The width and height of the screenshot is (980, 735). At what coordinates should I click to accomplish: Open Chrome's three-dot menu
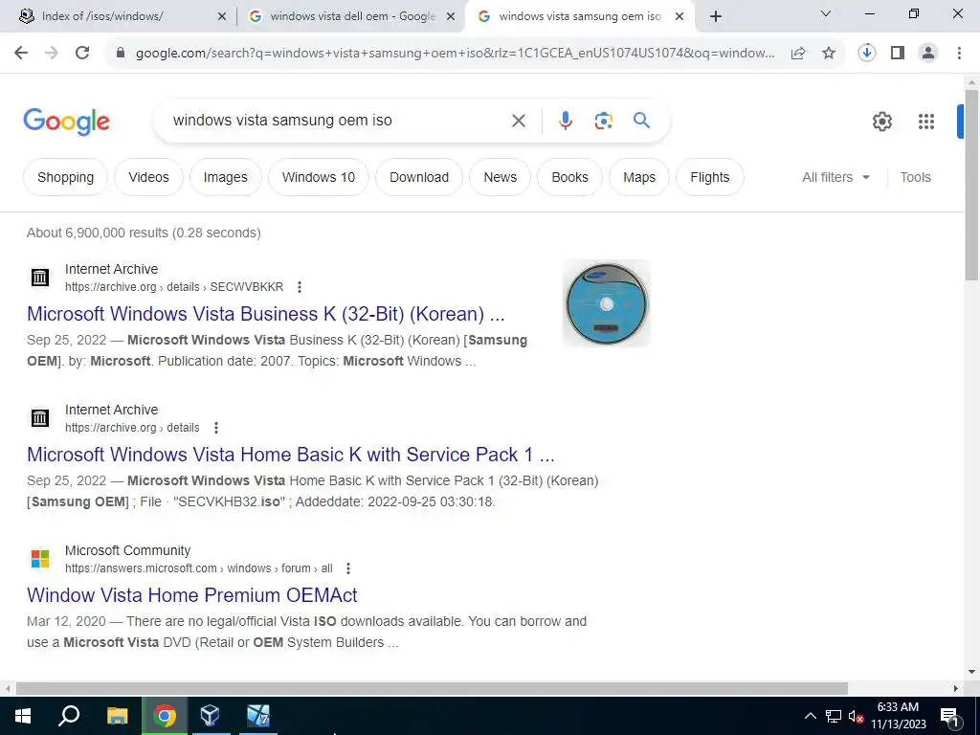tap(959, 54)
